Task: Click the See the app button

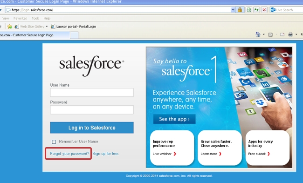Action: (x=174, y=119)
